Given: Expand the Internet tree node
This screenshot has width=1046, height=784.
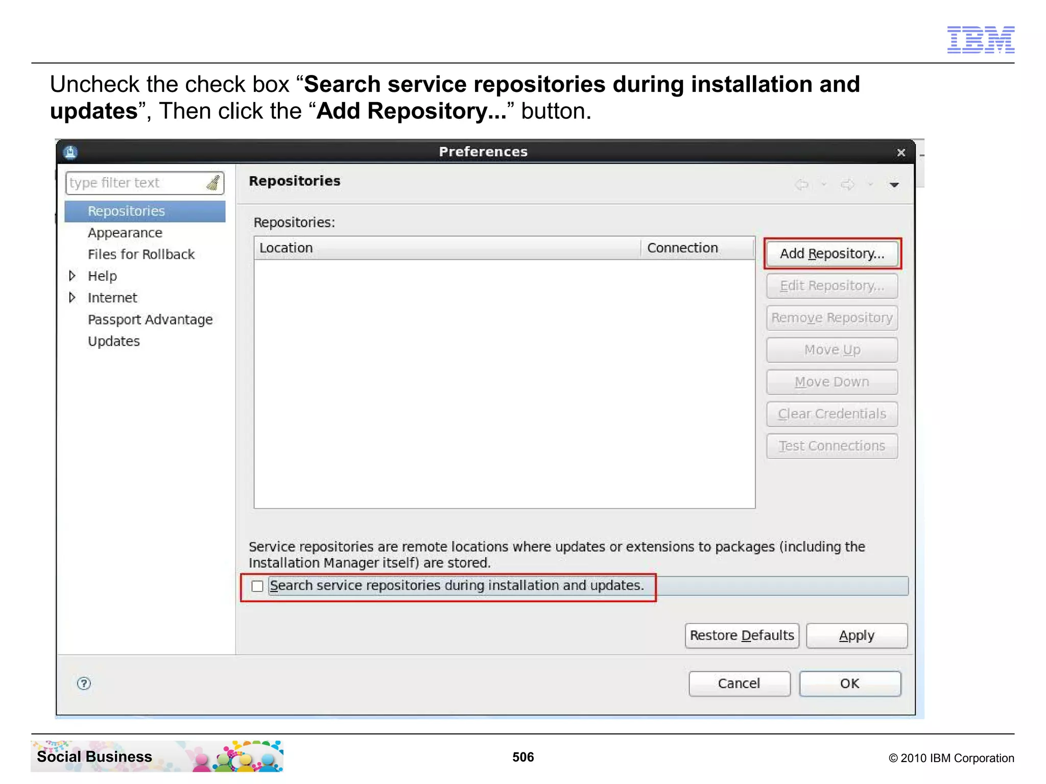Looking at the screenshot, I should point(72,297).
